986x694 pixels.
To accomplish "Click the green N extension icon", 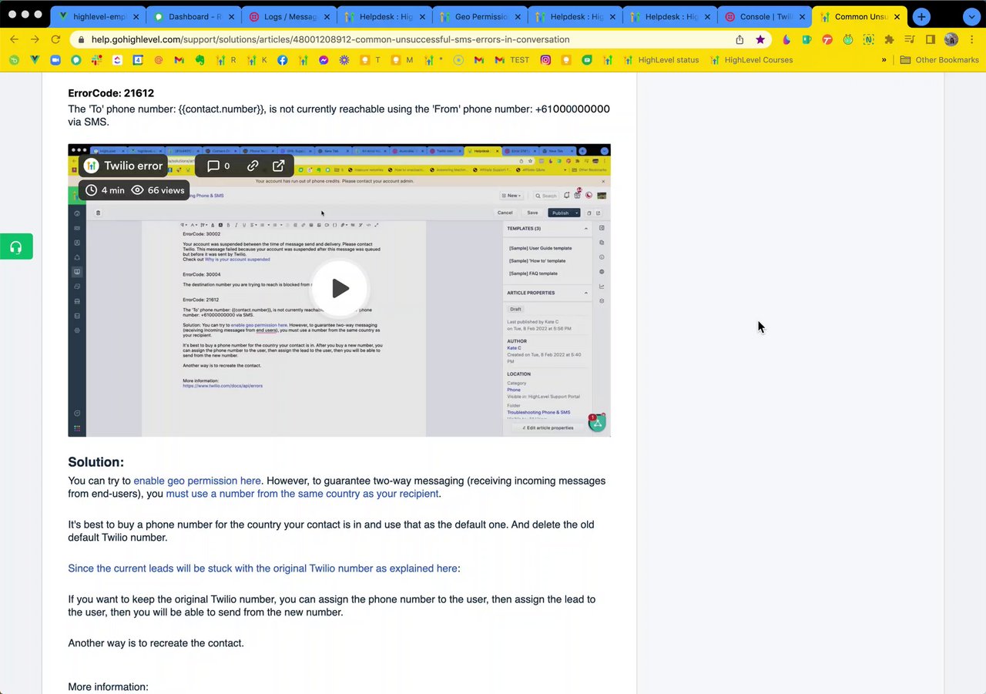I will point(868,39).
